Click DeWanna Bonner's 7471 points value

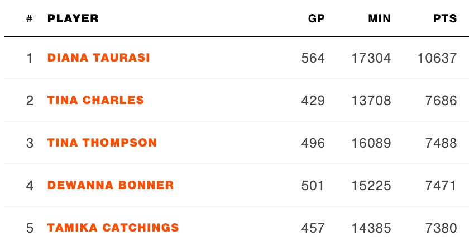[x=441, y=186]
